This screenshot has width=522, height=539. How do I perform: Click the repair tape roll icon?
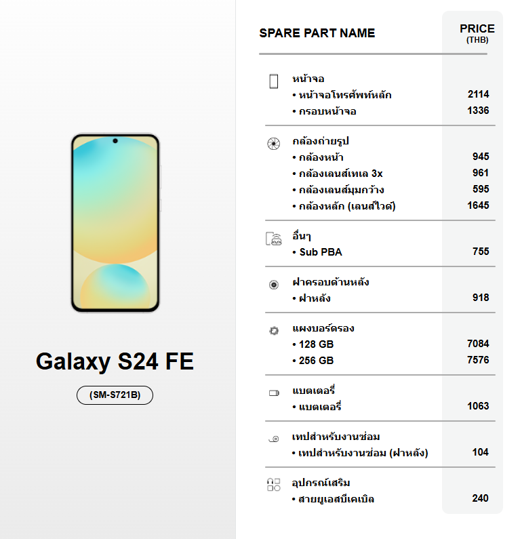[274, 439]
